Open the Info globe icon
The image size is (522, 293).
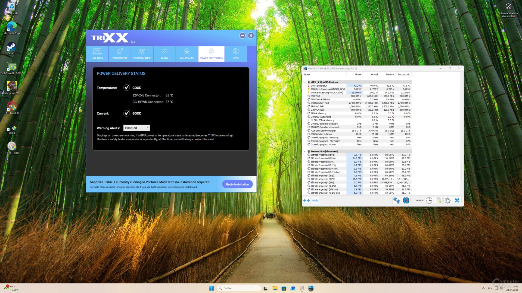[x=236, y=51]
